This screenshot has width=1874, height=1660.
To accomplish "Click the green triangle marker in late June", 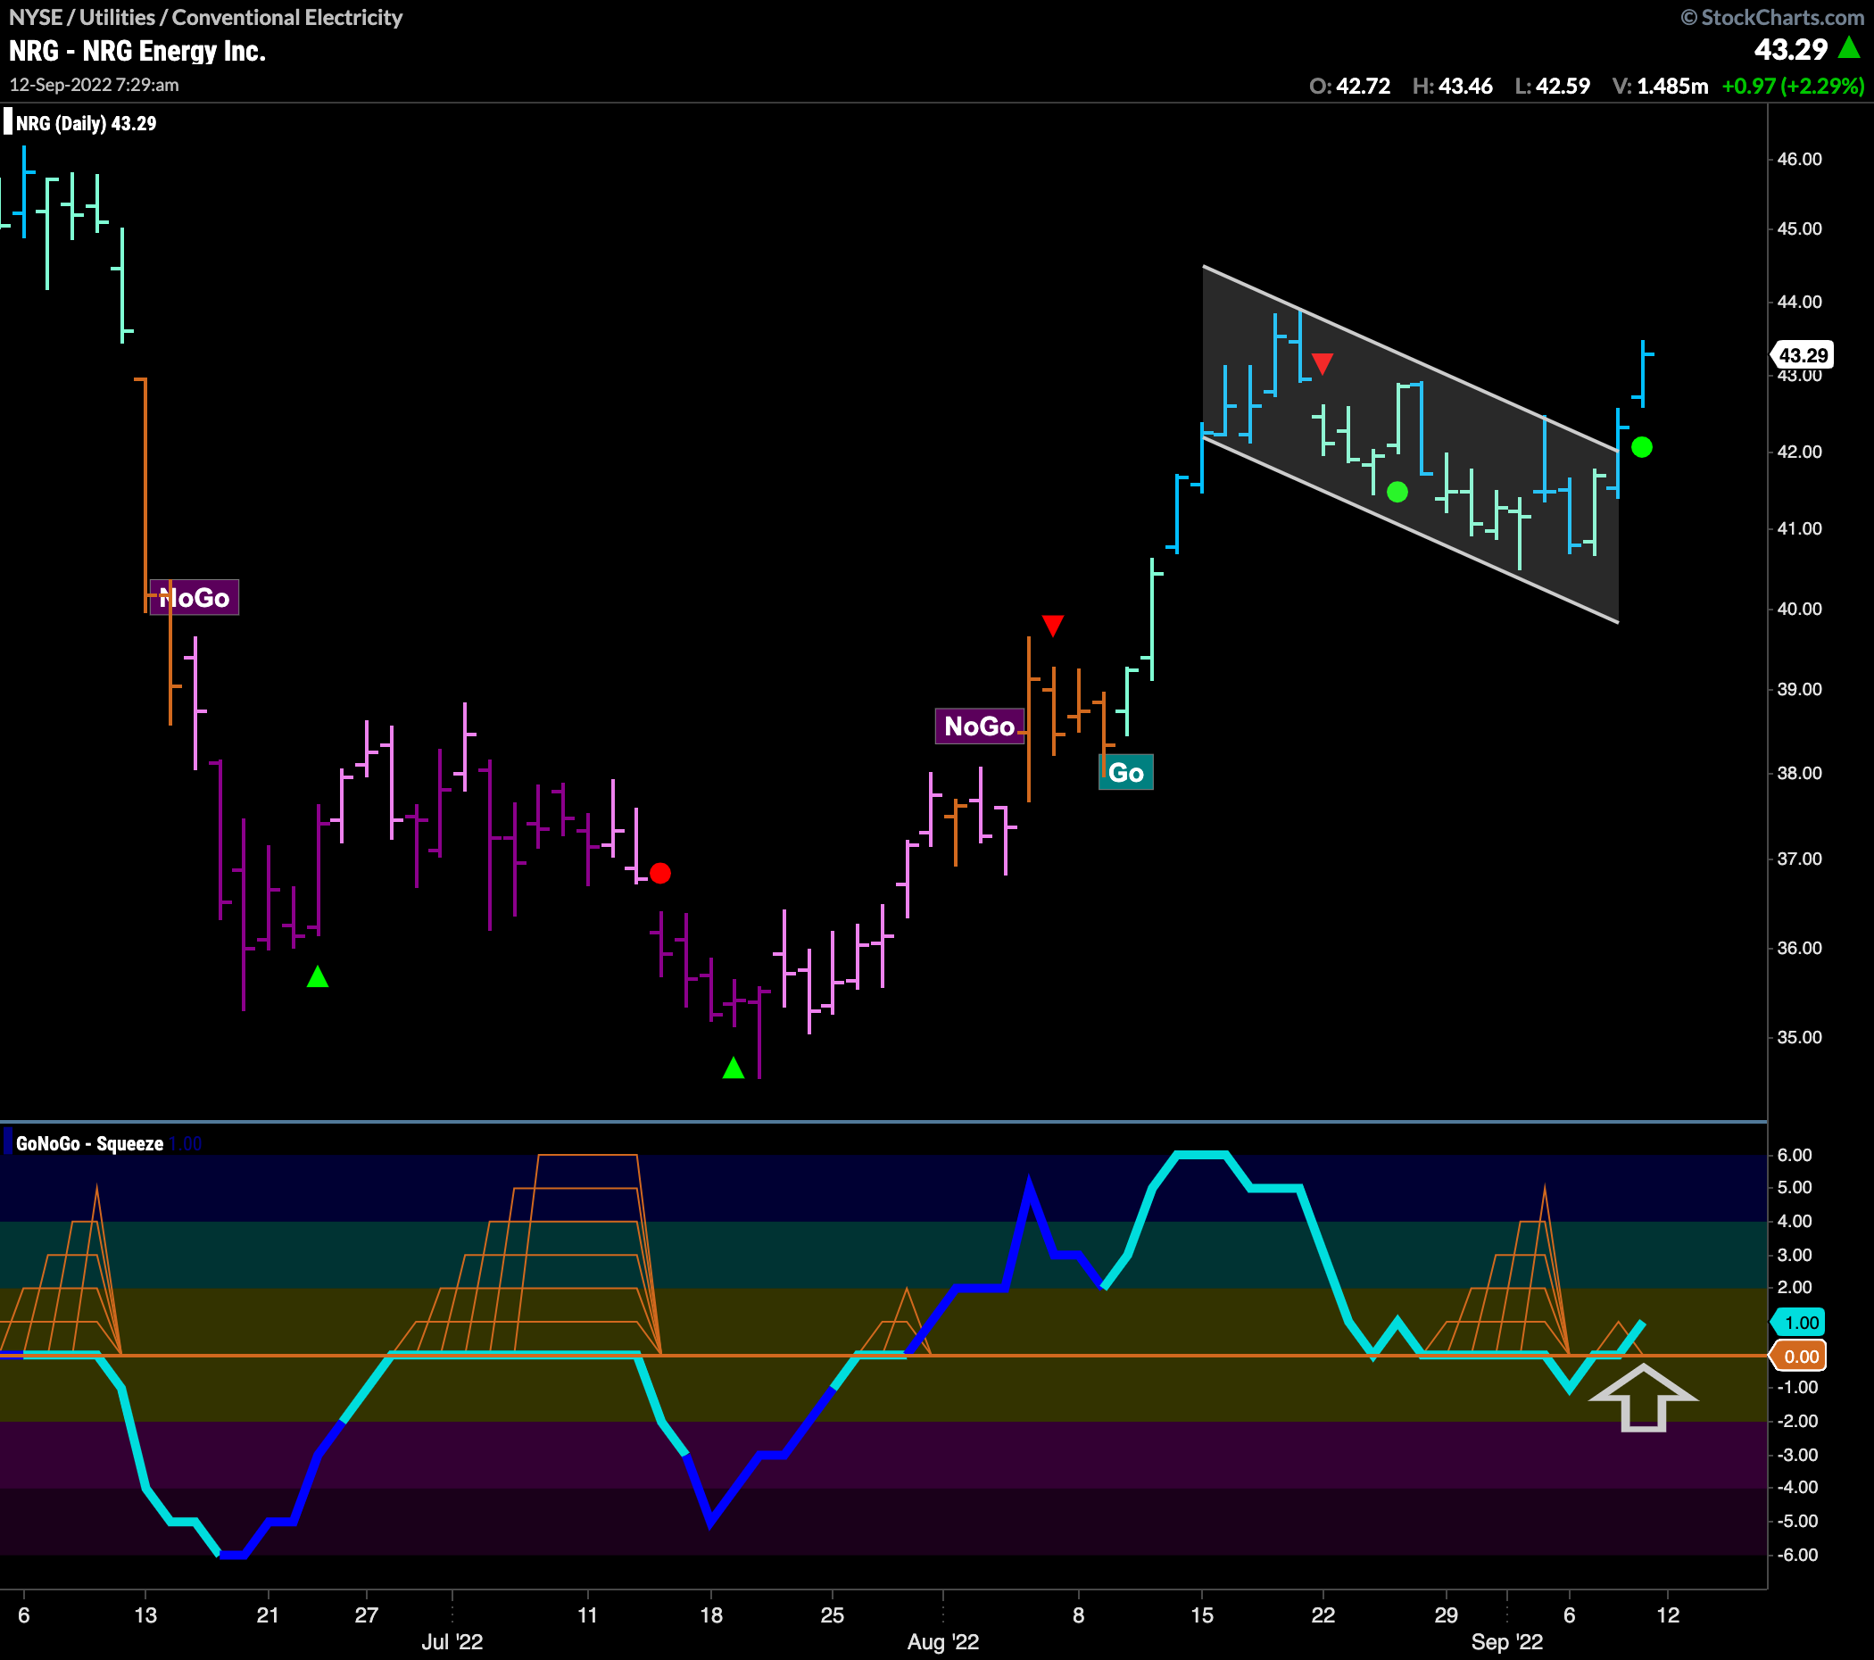I will click(317, 977).
